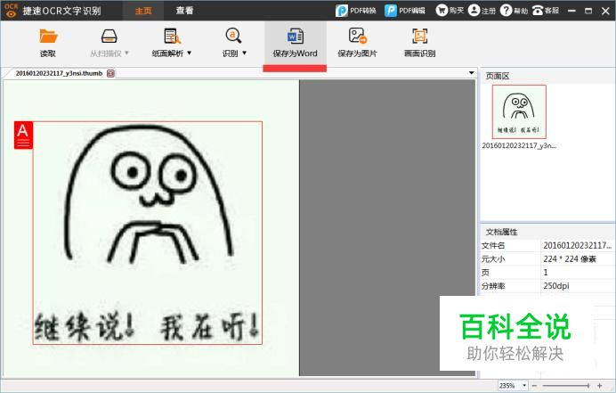Click the 从扫描仪 scanner icon
The image size is (616, 393).
[x=109, y=37]
